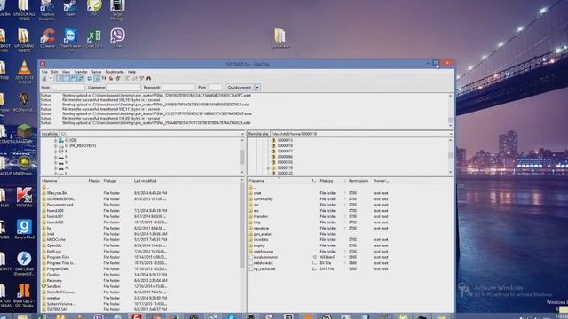568x319 pixels.
Task: Expand the 00000118 remote tree folder
Action: [x=268, y=167]
